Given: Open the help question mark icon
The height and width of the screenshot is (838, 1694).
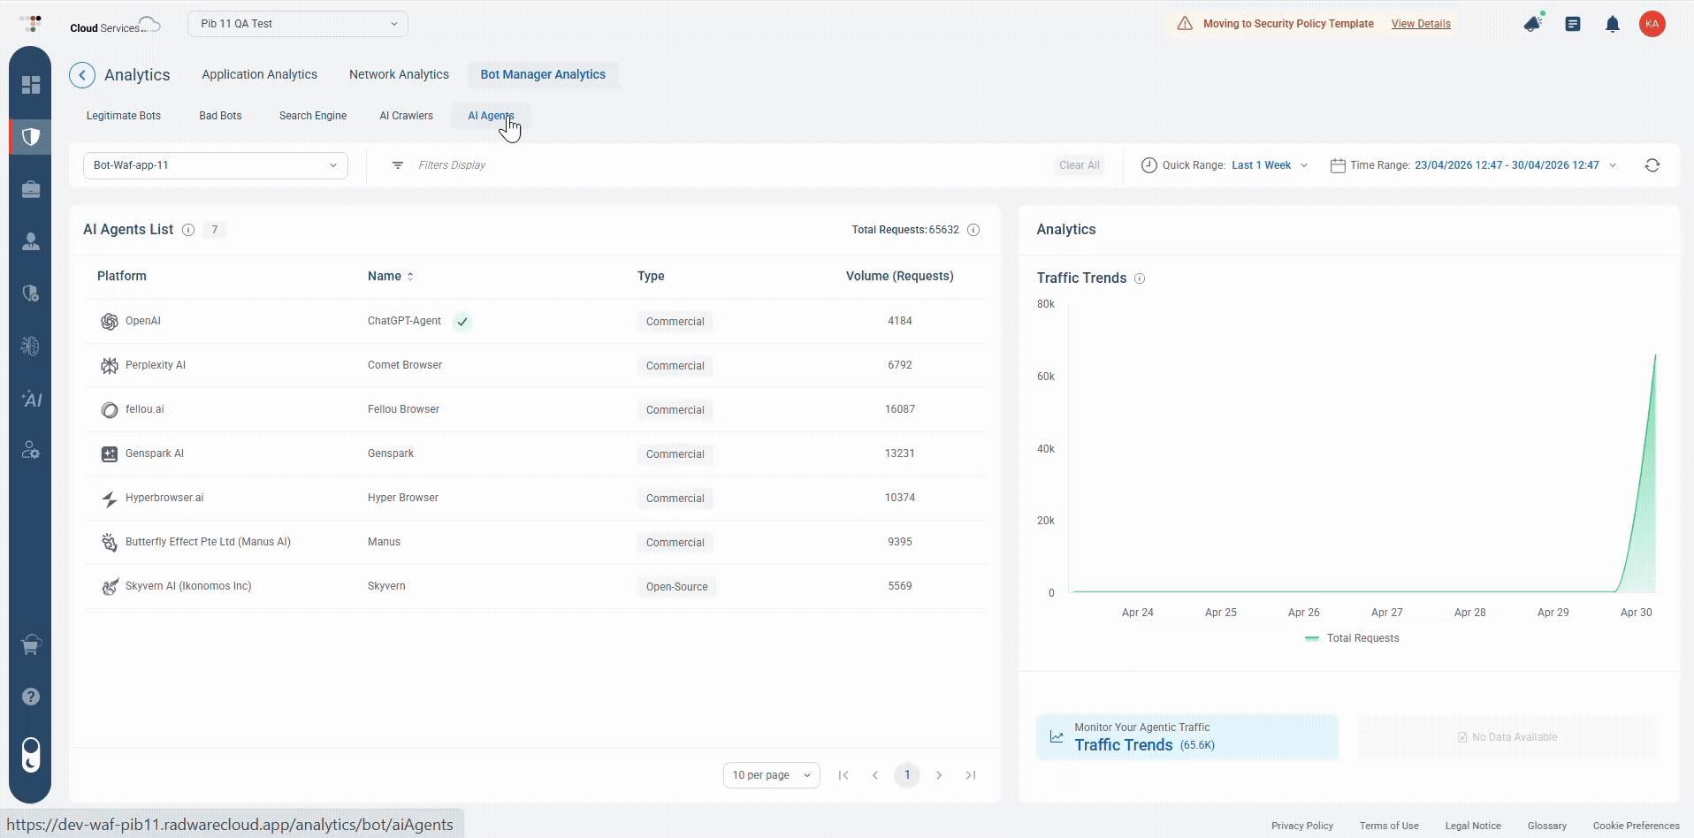Looking at the screenshot, I should click(x=31, y=697).
